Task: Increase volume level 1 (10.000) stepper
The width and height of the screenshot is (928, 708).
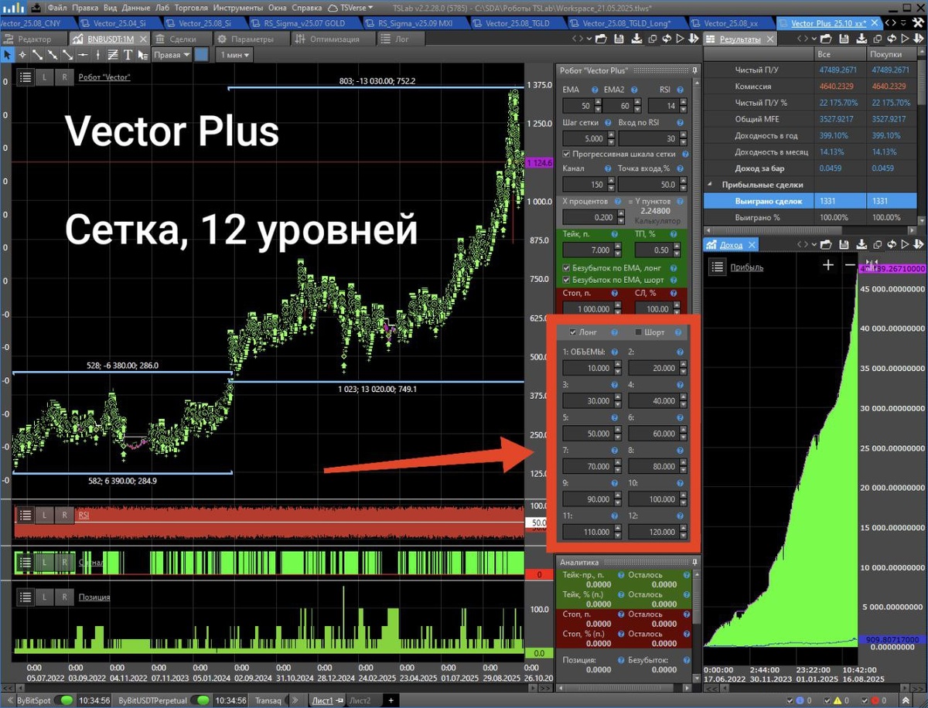Action: tap(617, 365)
